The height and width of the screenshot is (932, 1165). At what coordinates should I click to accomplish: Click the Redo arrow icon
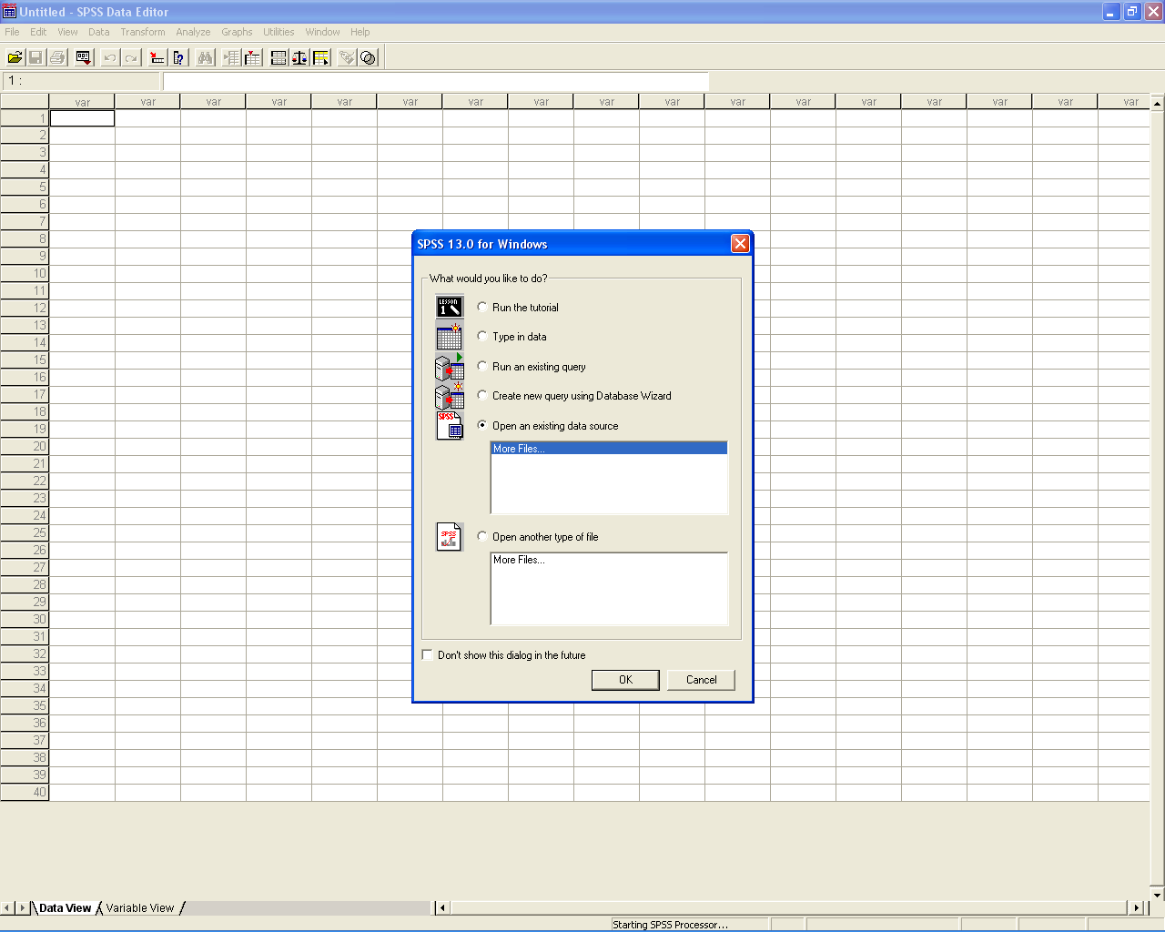pyautogui.click(x=131, y=57)
